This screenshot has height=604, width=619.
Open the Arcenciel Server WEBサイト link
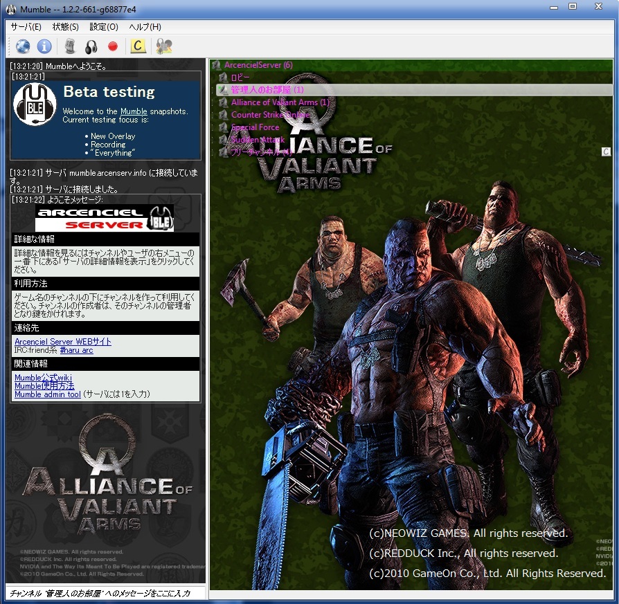pyautogui.click(x=63, y=342)
